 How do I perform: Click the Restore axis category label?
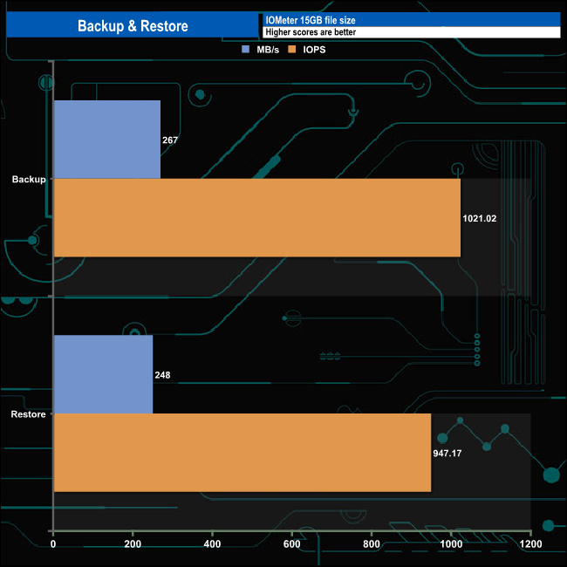pos(28,414)
